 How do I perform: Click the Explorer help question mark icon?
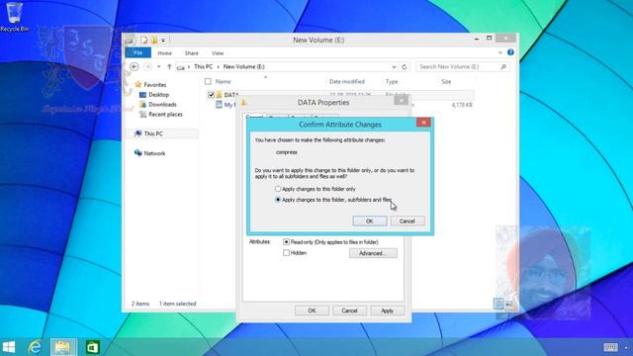point(510,52)
